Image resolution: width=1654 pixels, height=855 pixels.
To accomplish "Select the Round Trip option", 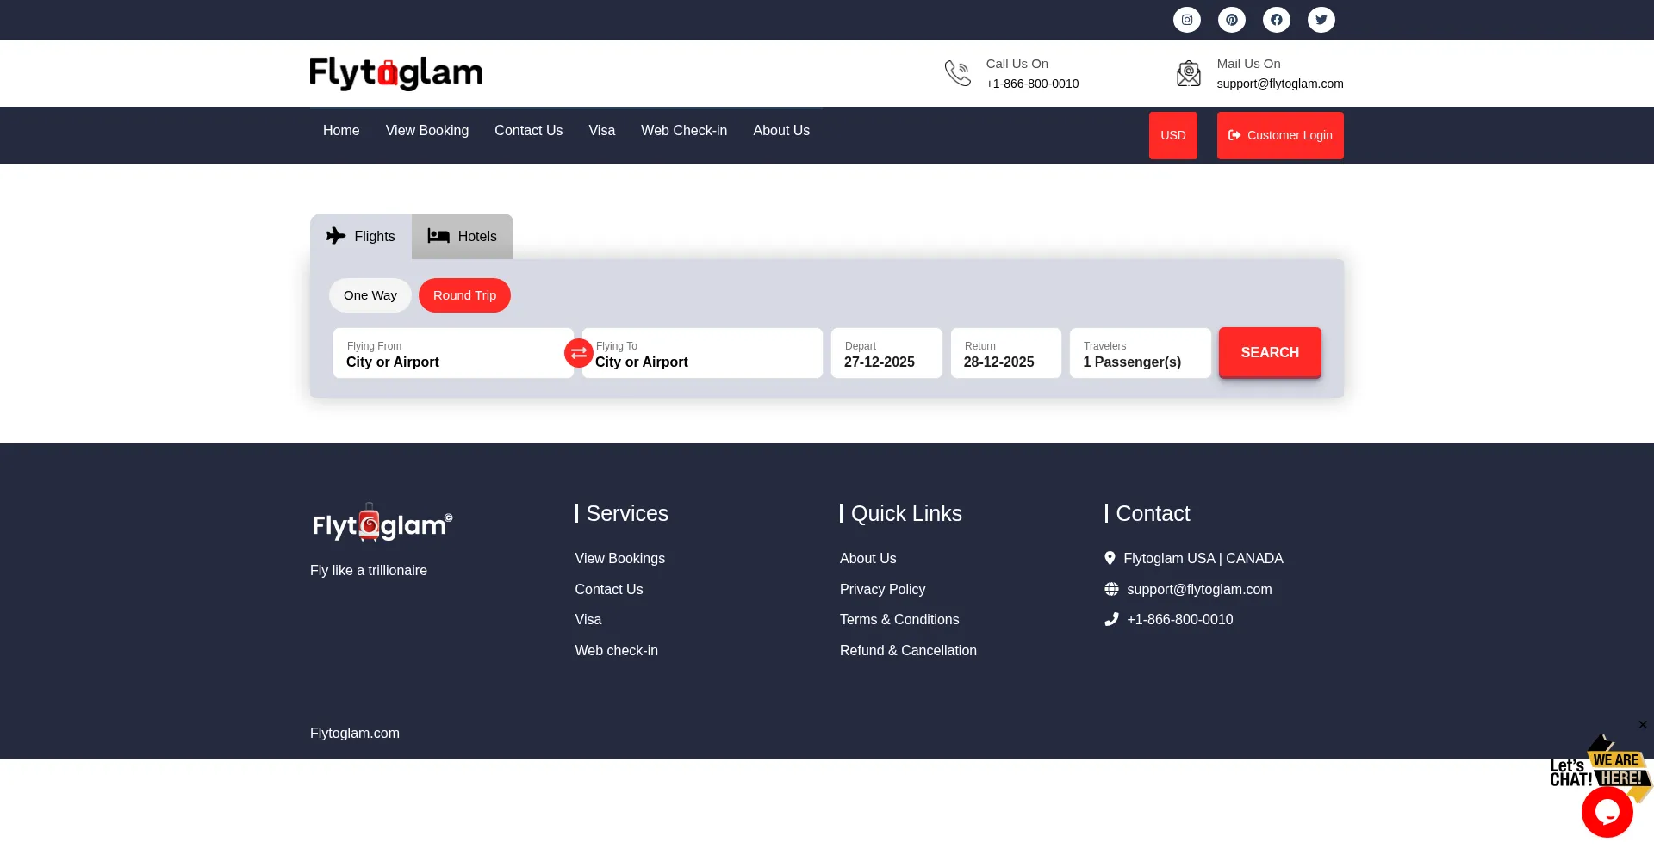I will [x=464, y=294].
